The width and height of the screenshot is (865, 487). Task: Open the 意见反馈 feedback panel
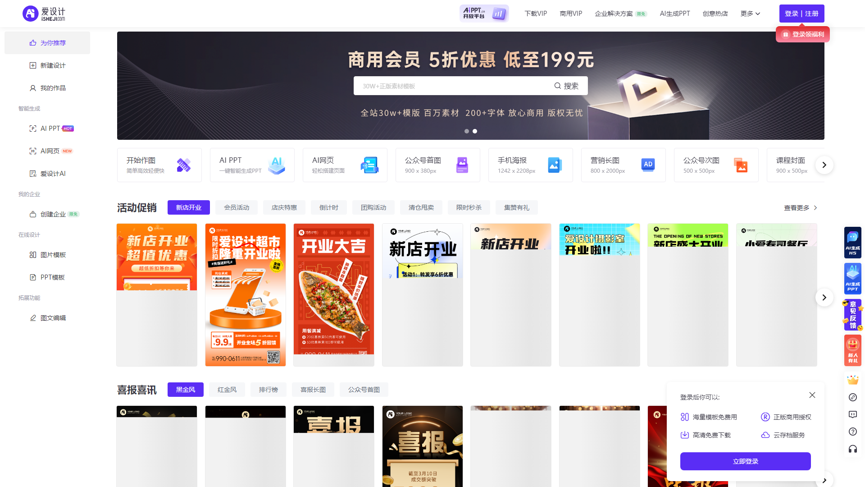852,314
